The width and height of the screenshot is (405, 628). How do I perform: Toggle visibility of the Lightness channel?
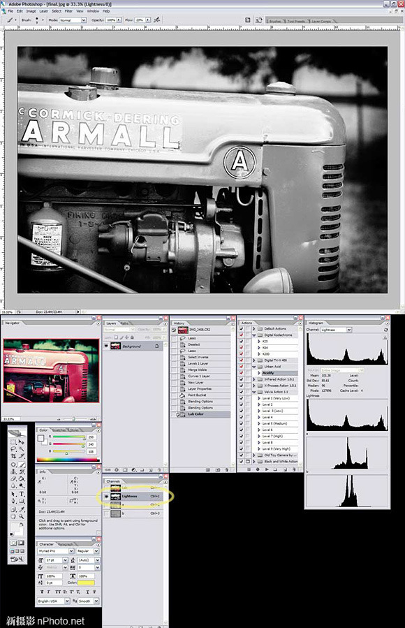point(106,496)
